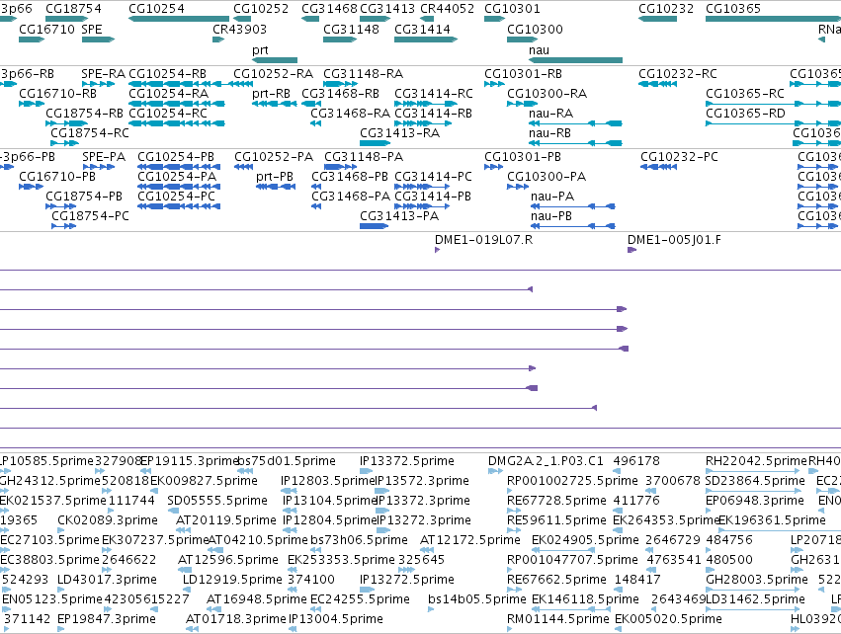Click protein CG18754-PC
The height and width of the screenshot is (634, 841).
(90, 216)
